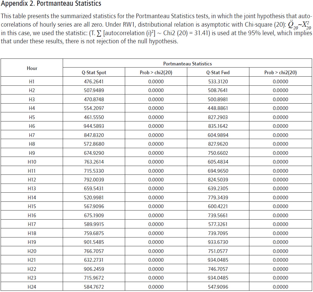Select the H10 row label

pos(32,162)
